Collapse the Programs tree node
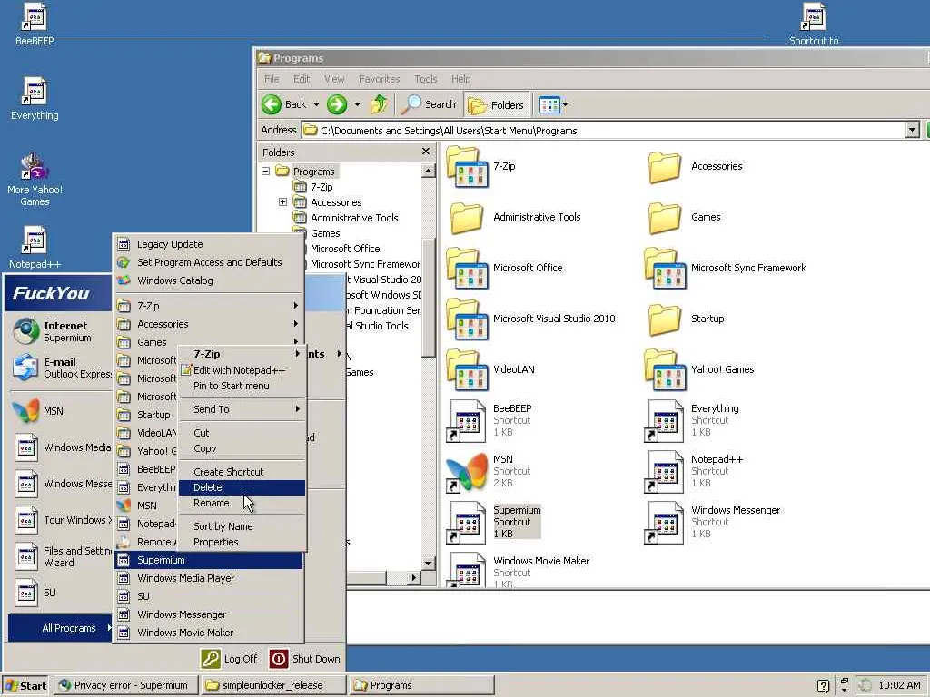The width and height of the screenshot is (930, 697). 266,172
